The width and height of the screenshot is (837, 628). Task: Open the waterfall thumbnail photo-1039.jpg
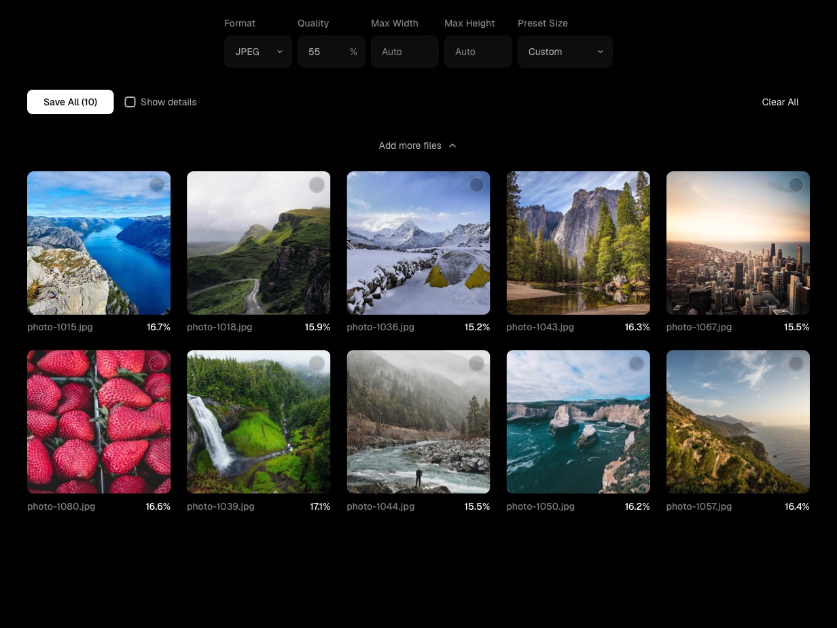click(x=259, y=422)
